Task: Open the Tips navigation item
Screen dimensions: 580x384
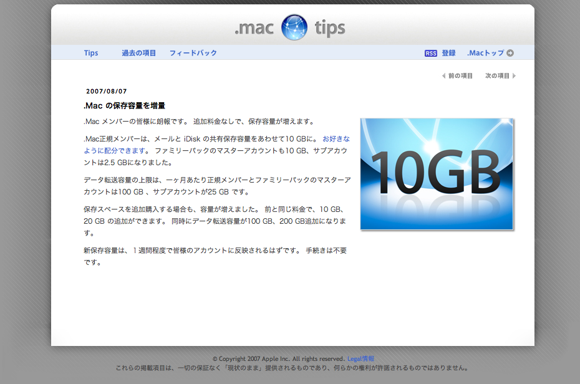Action: pyautogui.click(x=91, y=53)
